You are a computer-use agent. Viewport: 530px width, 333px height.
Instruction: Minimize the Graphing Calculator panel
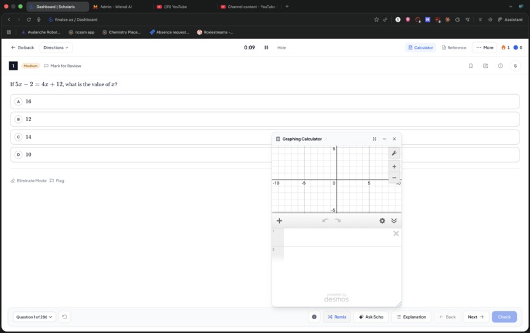[384, 139]
